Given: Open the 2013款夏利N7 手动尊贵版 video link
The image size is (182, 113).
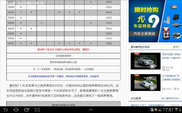Looking at the screenshot, I should click(171, 78).
